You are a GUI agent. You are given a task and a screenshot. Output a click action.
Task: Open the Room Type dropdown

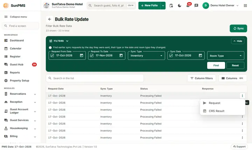point(226,56)
